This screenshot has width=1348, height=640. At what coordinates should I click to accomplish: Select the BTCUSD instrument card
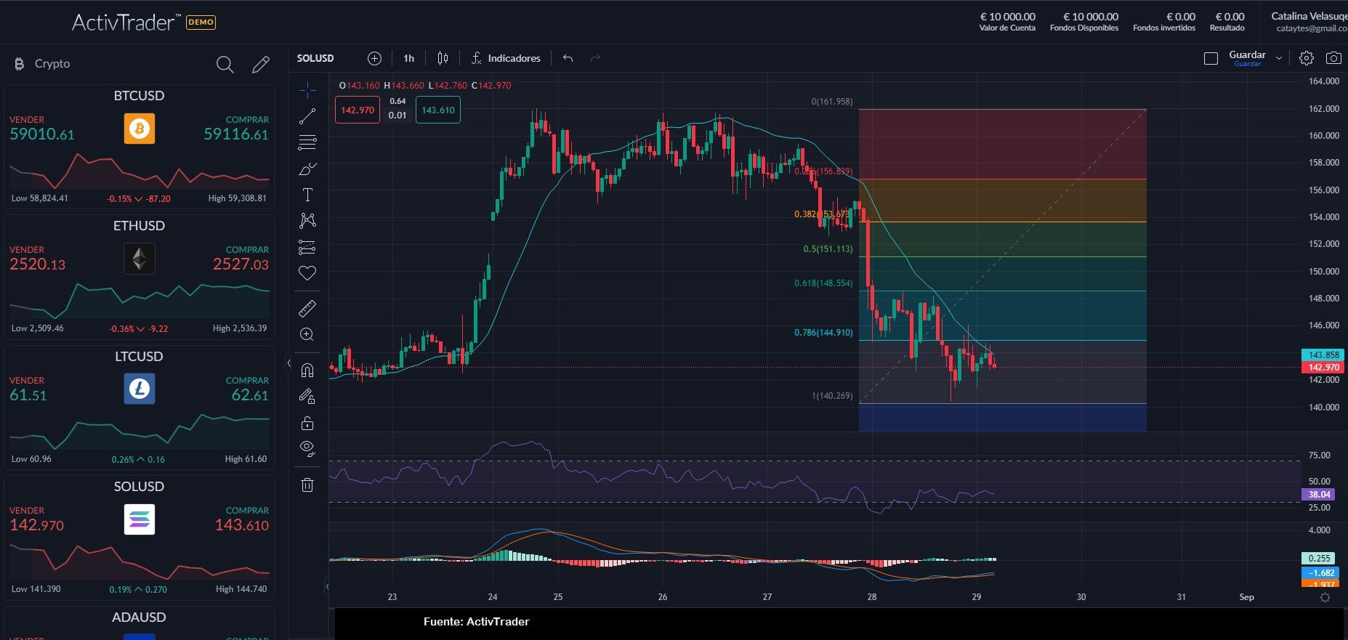(x=139, y=145)
